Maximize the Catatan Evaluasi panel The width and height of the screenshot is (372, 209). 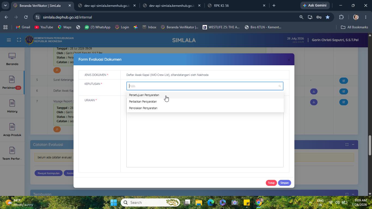click(347, 145)
